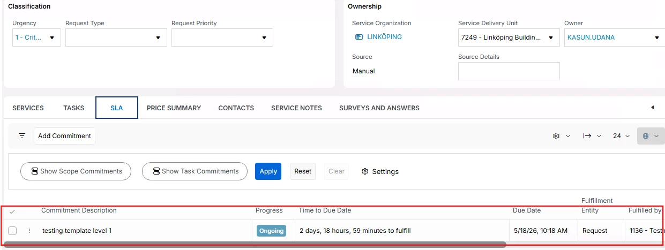Click the export arrow icon in the toolbar
Image resolution: width=665 pixels, height=250 pixels.
pos(592,136)
